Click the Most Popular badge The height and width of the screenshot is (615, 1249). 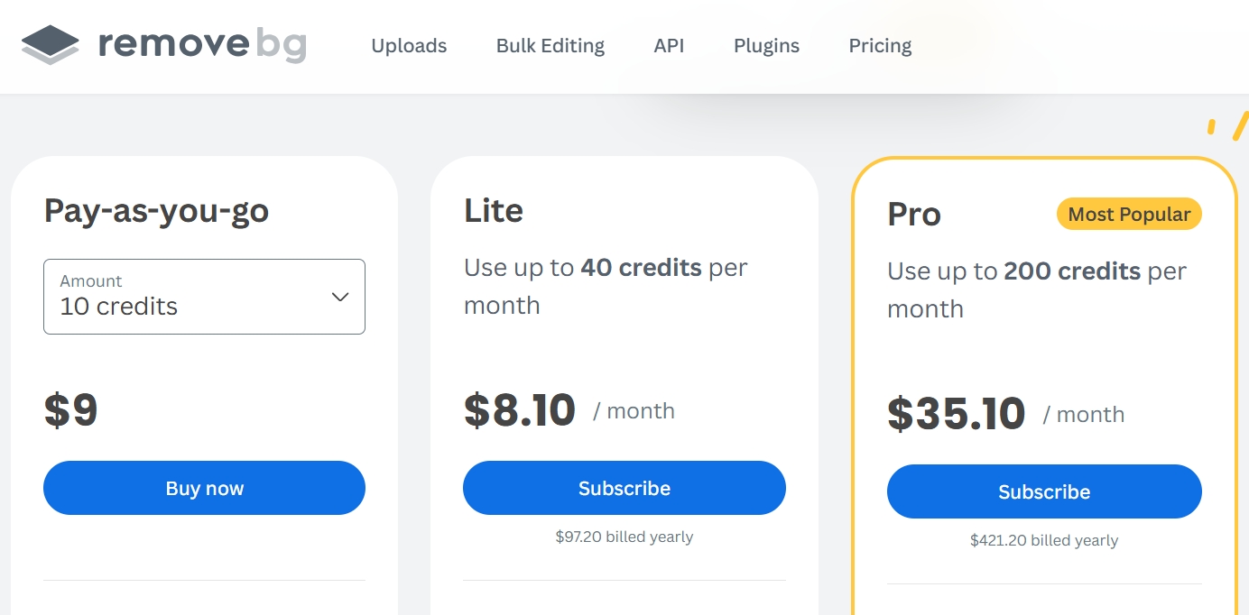point(1129,215)
